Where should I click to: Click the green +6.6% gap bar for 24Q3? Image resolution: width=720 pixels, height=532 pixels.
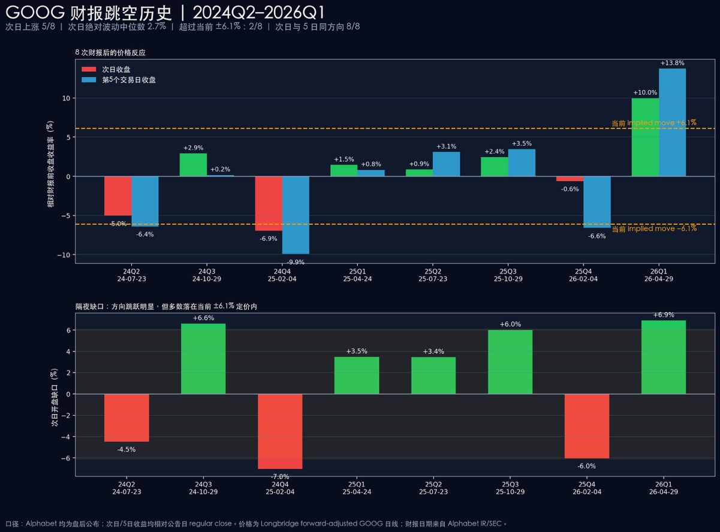click(203, 359)
